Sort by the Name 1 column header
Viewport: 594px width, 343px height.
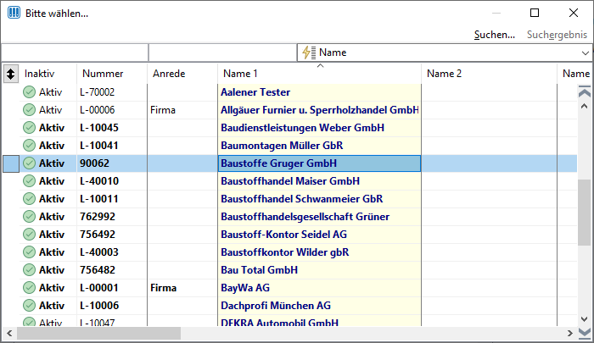point(240,74)
